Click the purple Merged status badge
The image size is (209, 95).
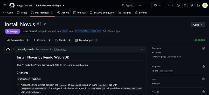click(x=12, y=31)
